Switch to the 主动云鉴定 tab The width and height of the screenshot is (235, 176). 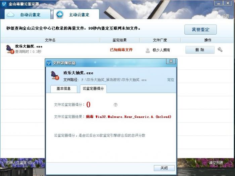pyautogui.click(x=77, y=14)
